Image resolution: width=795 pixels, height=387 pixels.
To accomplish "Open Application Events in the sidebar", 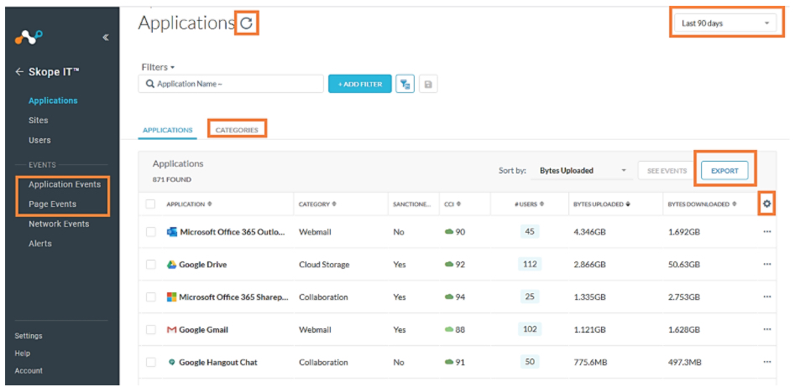I will pyautogui.click(x=65, y=184).
